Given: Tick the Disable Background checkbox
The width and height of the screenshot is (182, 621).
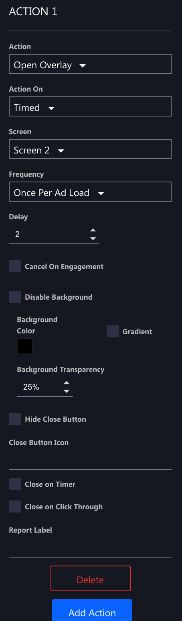Looking at the screenshot, I should coord(15,297).
